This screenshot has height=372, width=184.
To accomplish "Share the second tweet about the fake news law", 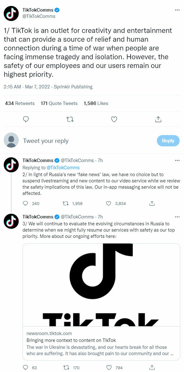I will [x=152, y=203].
